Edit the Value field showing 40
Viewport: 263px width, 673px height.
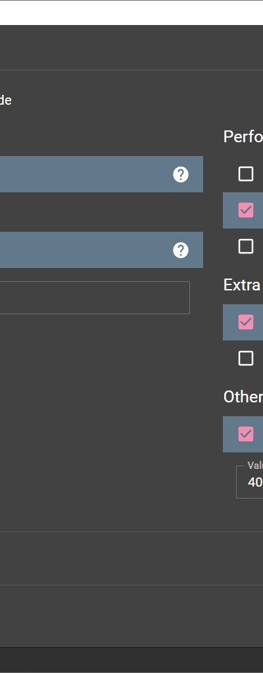click(x=250, y=482)
